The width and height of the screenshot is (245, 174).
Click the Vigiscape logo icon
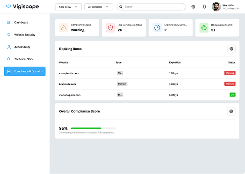[8, 7]
